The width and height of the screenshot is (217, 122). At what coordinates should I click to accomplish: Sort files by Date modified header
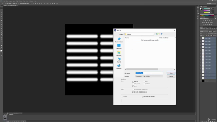point(164,38)
